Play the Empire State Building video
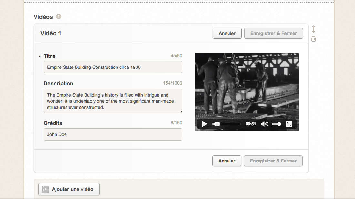The height and width of the screenshot is (199, 355). [x=204, y=124]
